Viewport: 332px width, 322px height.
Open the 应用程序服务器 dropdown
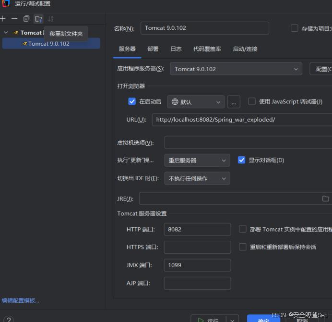(236, 69)
